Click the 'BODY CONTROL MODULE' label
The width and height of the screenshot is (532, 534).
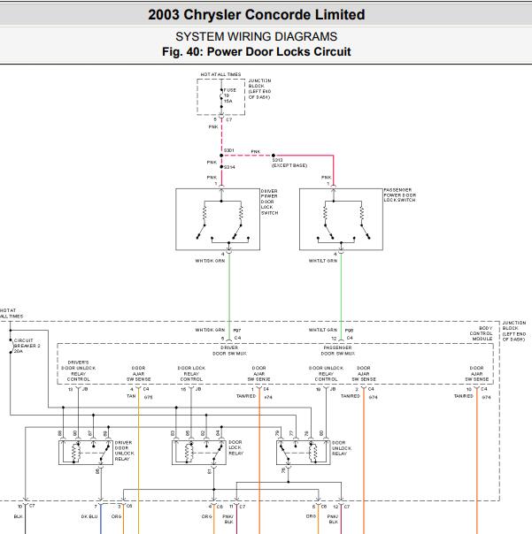click(482, 333)
